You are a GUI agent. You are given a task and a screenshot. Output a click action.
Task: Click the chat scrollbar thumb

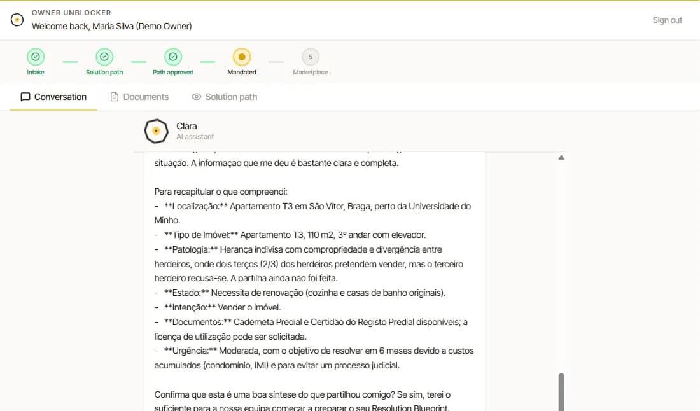[x=561, y=392]
